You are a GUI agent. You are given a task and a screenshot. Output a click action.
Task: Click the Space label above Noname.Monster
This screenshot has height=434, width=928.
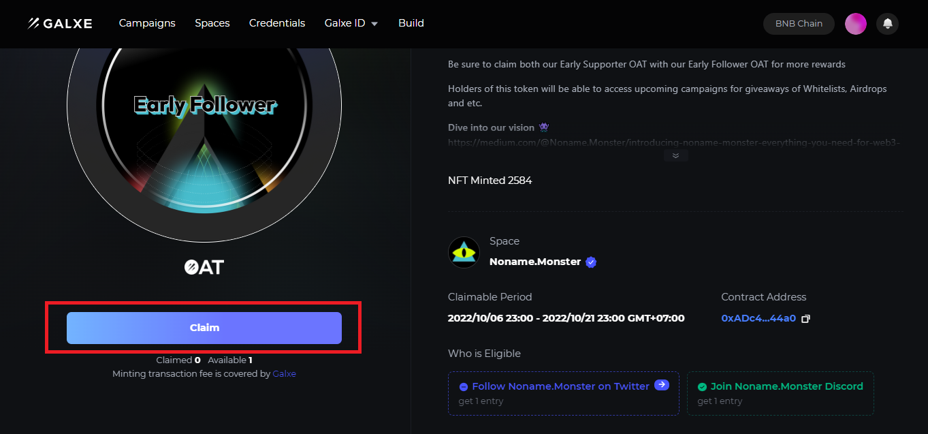[505, 241]
